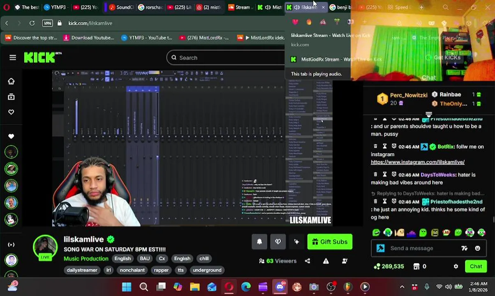This screenshot has width=495, height=296.
Task: Reload the page with refresh icon
Action: tap(32, 23)
